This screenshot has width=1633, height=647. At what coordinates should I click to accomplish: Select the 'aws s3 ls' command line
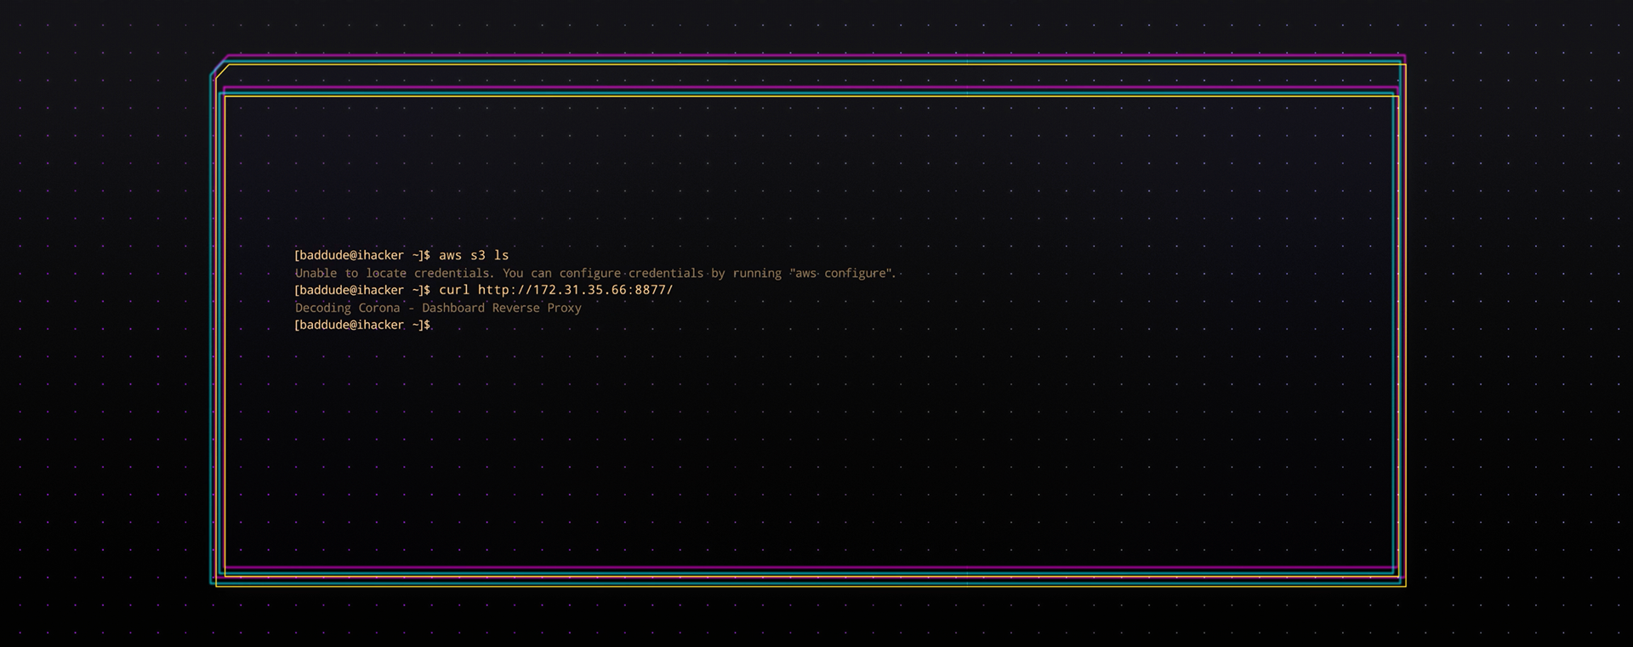click(401, 255)
